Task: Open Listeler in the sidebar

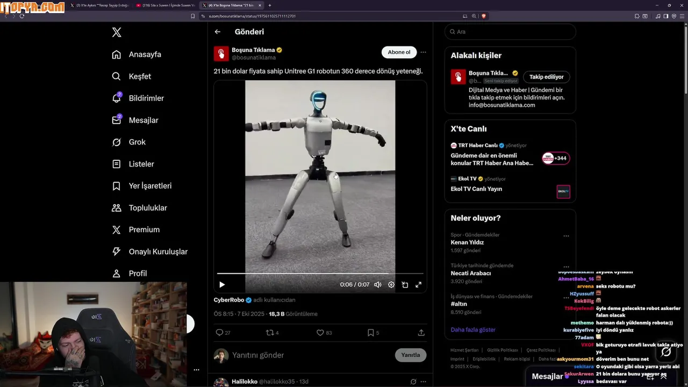Action: (x=133, y=164)
